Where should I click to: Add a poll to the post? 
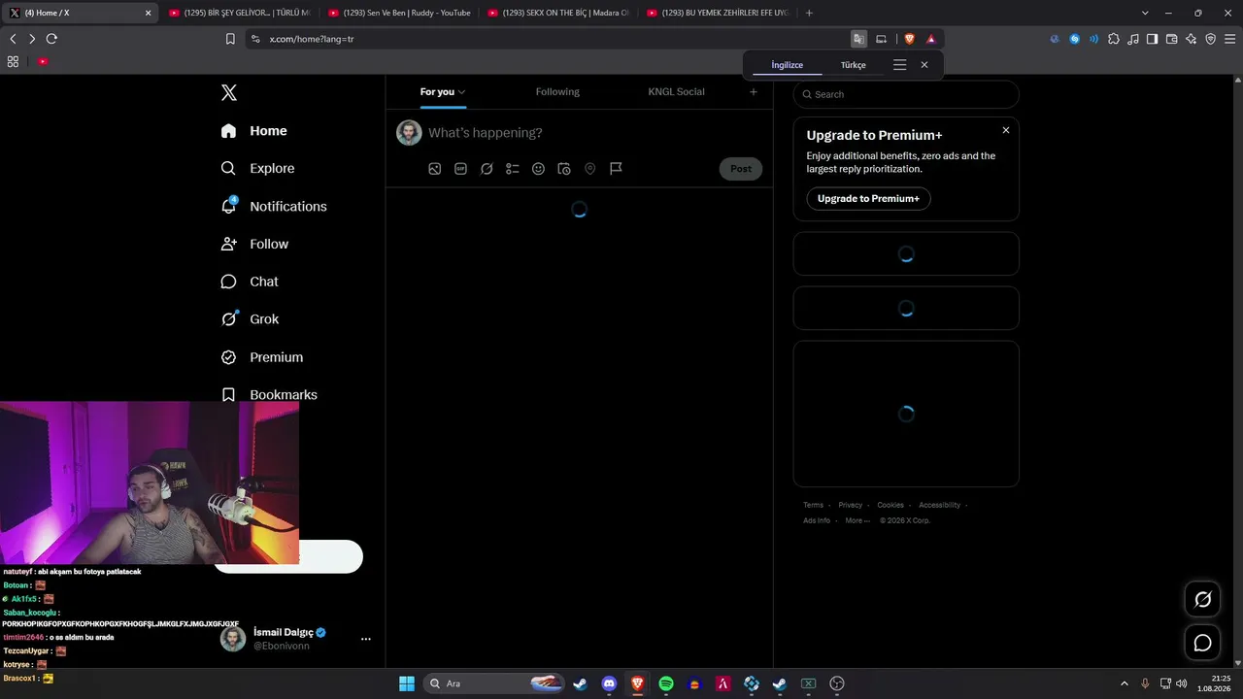click(x=513, y=169)
